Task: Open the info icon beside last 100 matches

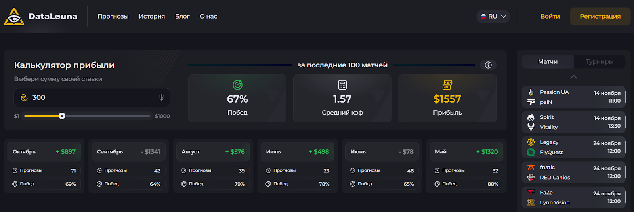Action: (488, 65)
